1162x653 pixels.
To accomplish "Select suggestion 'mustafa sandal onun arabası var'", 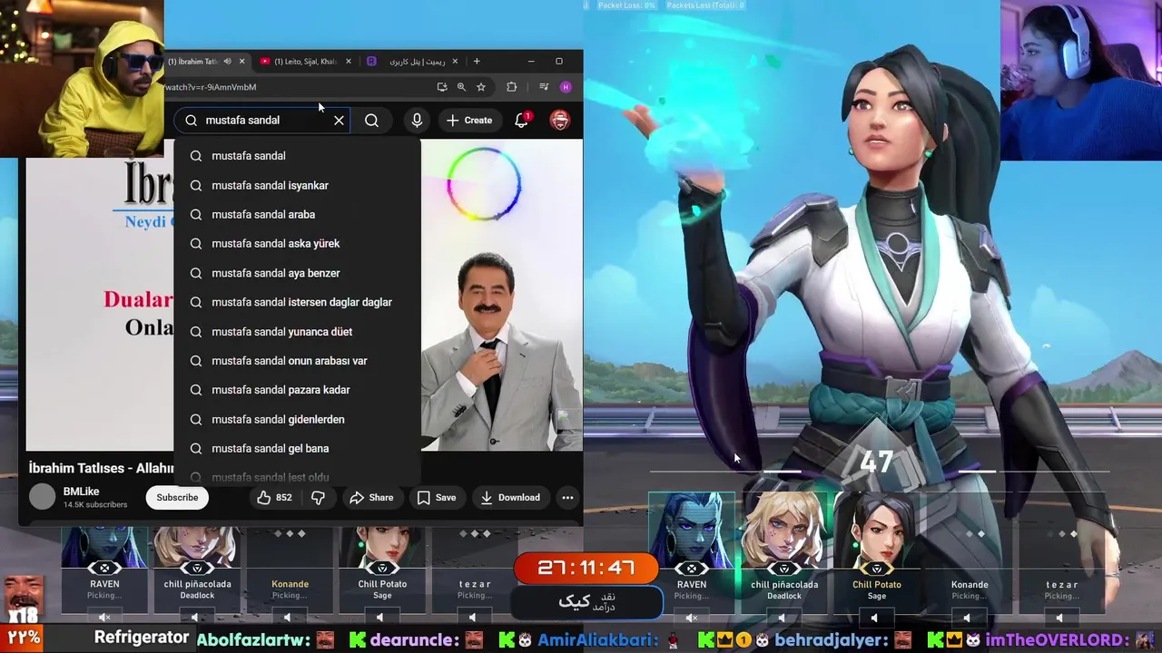I will coord(297,360).
